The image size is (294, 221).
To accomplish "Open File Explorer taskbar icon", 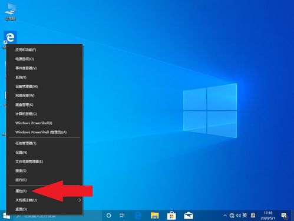I will [155, 216].
